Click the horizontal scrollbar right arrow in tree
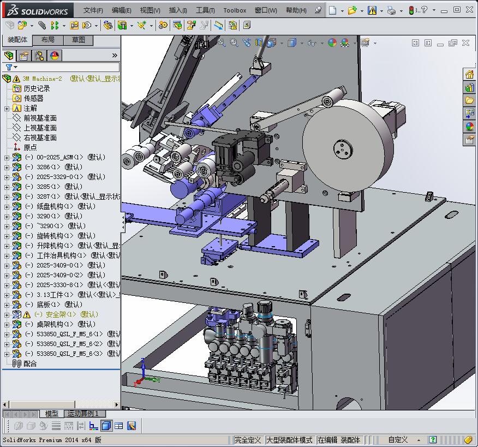478x447 pixels. tap(116, 404)
